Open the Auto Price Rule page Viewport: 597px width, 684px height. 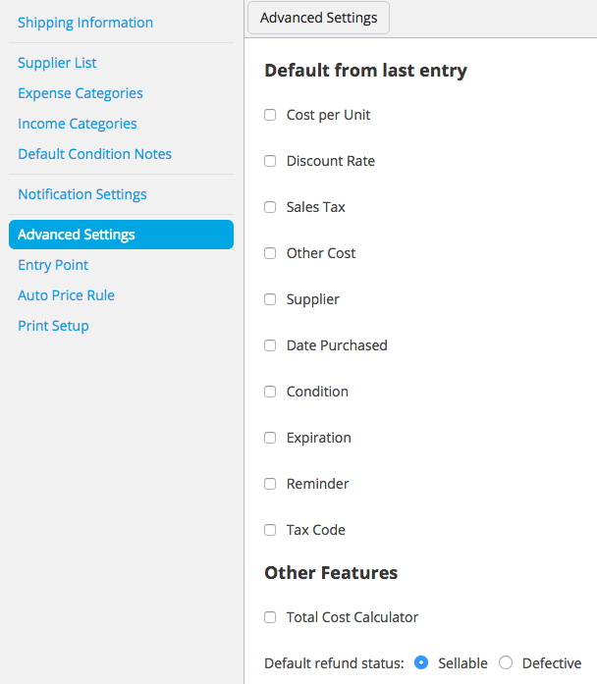tap(67, 295)
